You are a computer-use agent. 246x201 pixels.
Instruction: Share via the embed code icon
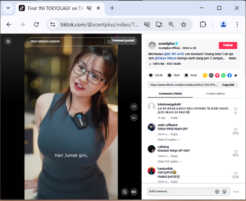(x=211, y=75)
